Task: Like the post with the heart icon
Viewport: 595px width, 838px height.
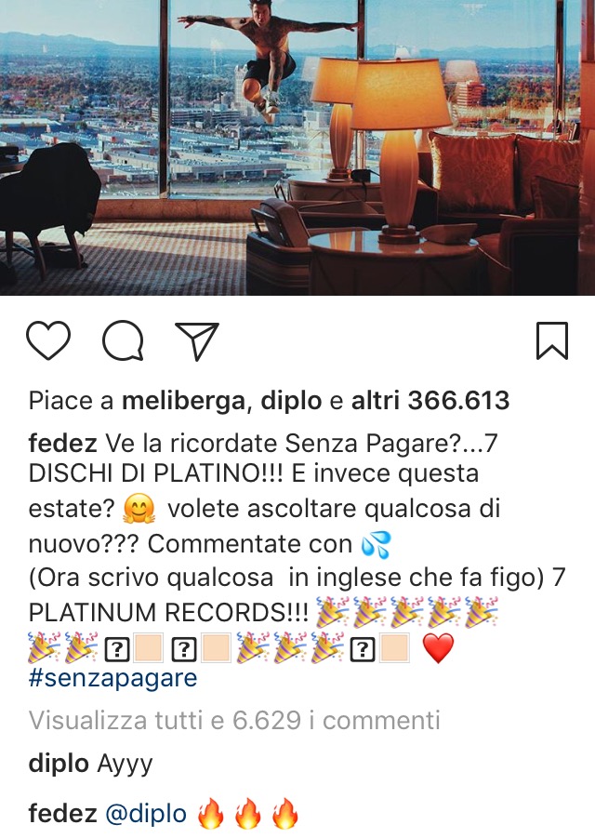Action: point(48,340)
